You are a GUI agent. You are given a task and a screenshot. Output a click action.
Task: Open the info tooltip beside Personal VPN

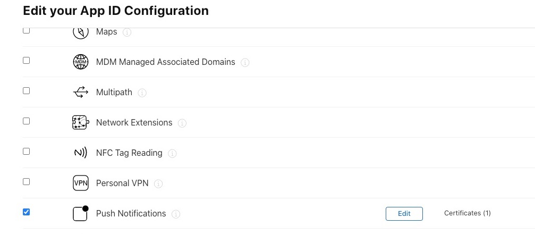158,184
